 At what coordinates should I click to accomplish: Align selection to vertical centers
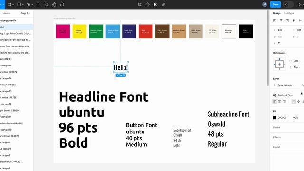click(300, 20)
